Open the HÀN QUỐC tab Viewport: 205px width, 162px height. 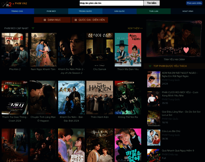click(x=119, y=11)
